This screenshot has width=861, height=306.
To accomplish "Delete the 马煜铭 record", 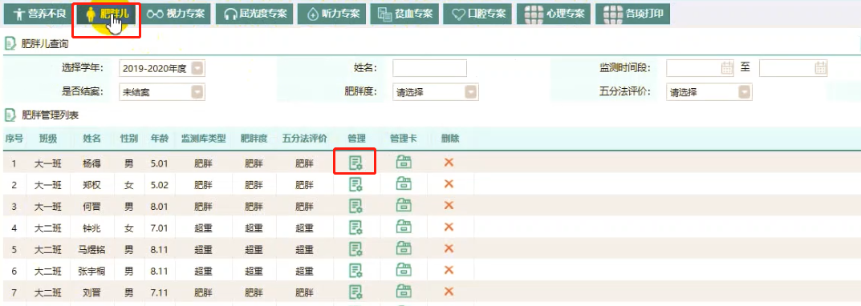I will point(449,248).
